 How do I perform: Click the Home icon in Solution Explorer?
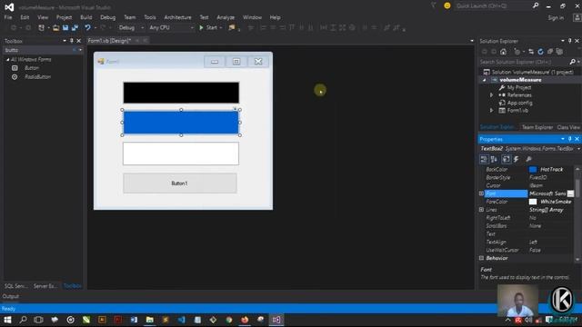[503, 52]
